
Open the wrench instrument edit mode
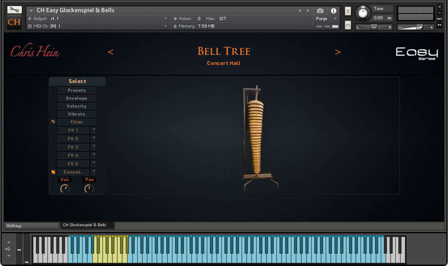click(14, 10)
